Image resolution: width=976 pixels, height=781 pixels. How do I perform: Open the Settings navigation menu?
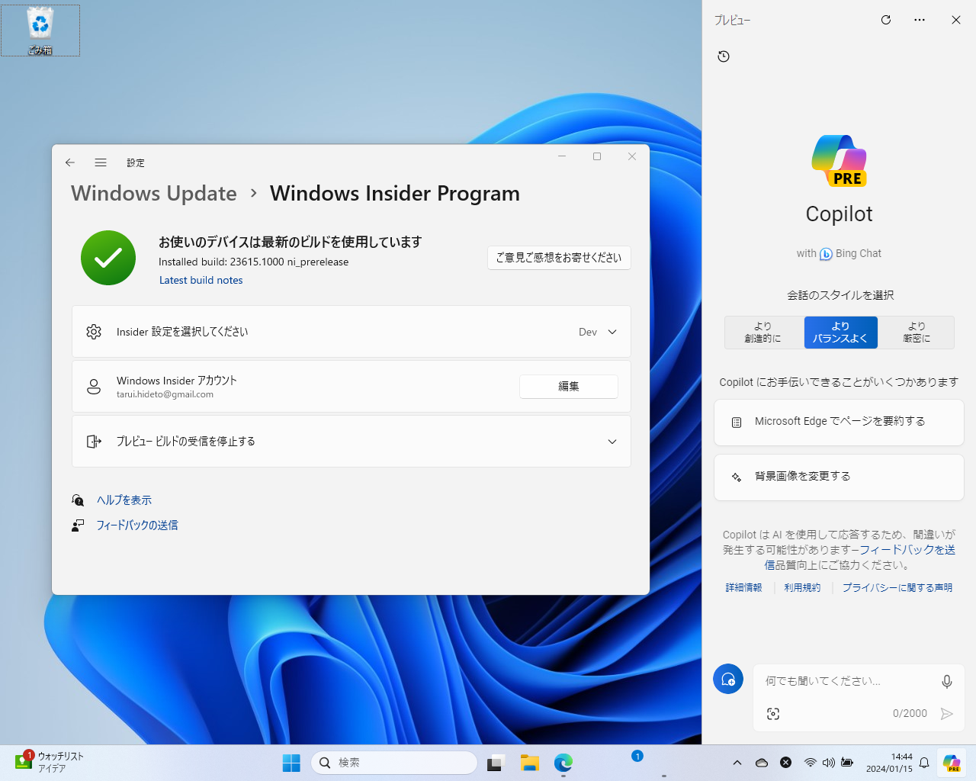pos(101,162)
